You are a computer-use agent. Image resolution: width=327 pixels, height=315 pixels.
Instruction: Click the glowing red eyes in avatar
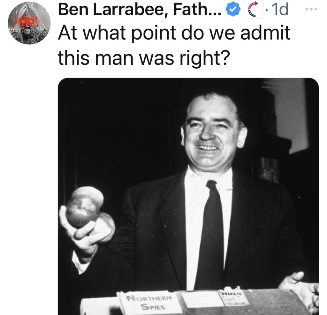tap(27, 21)
